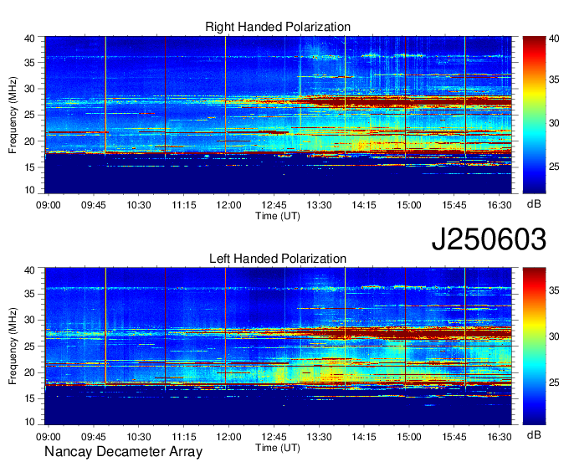Click the 20 MHz tick on Left Handed plot

coord(29,372)
